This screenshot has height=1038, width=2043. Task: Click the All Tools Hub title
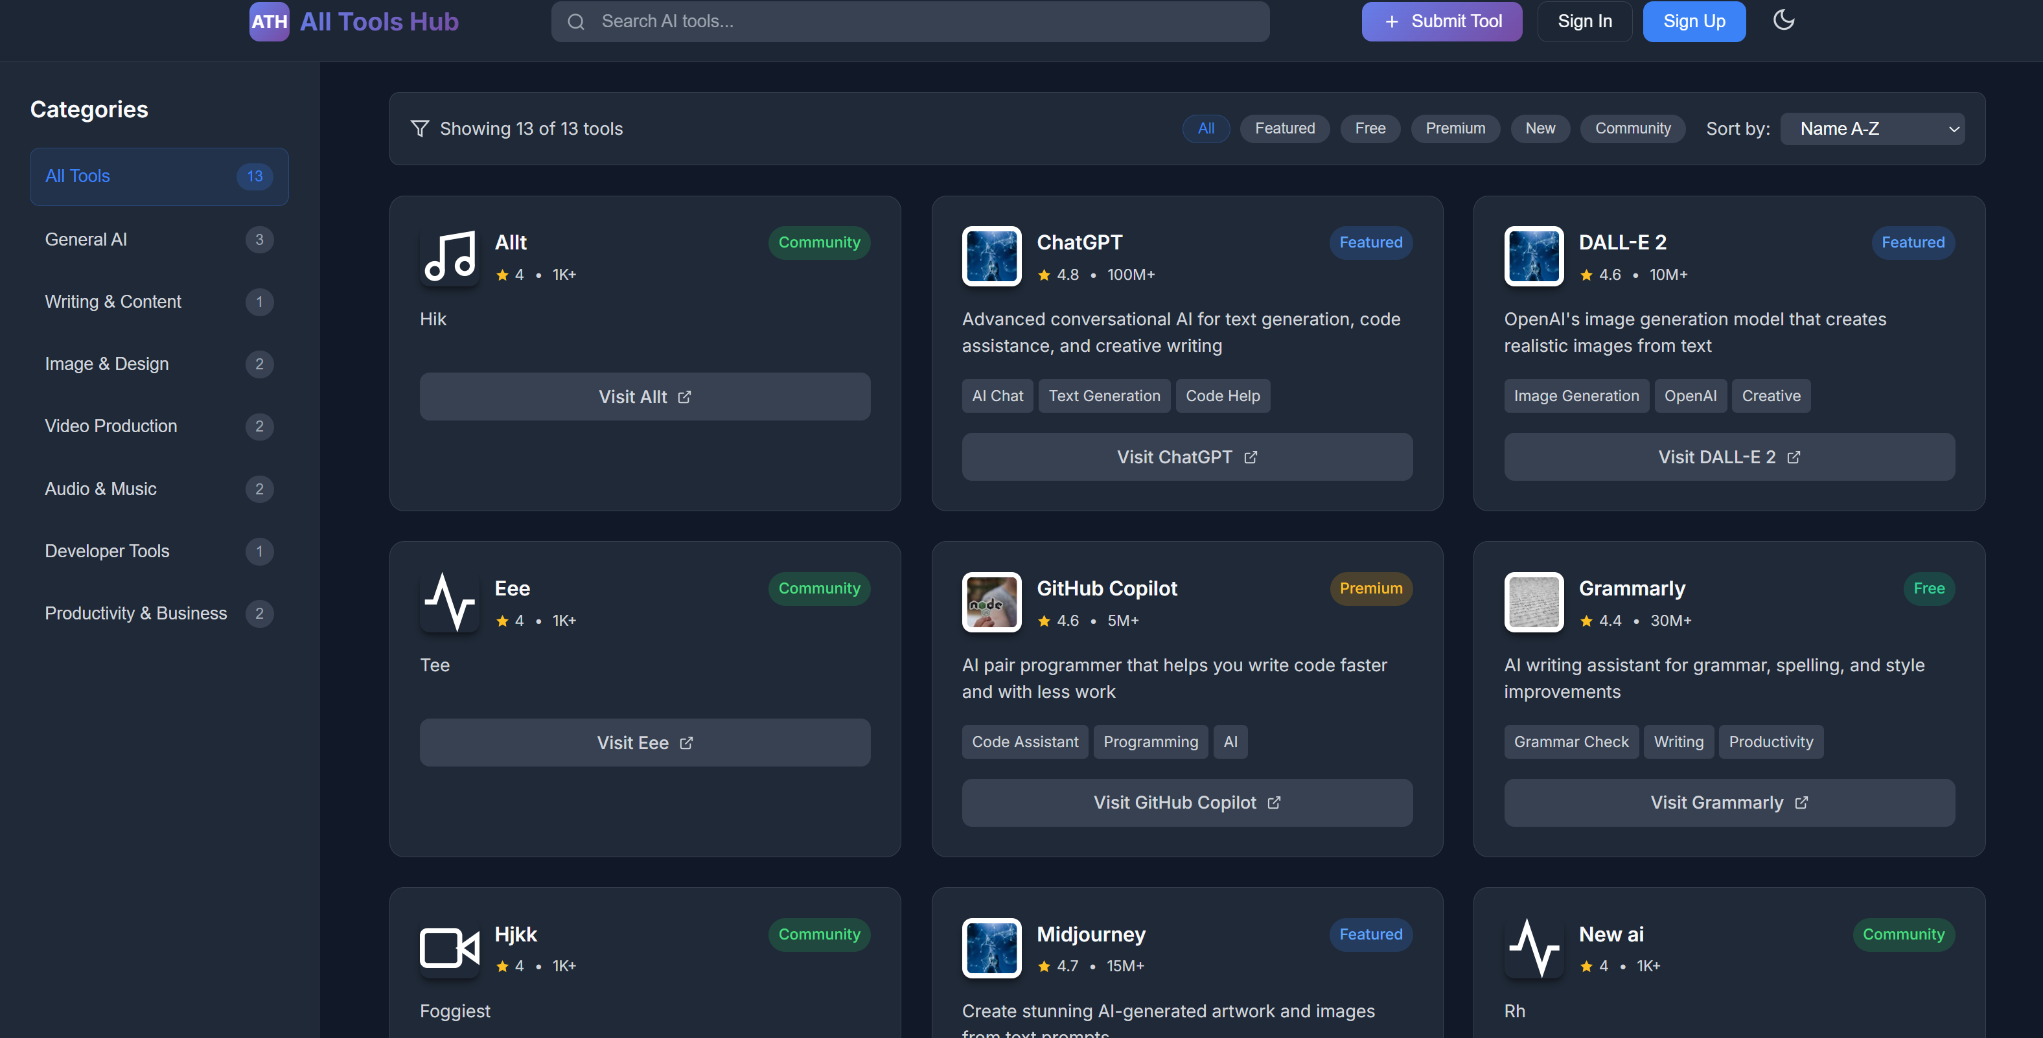(379, 21)
